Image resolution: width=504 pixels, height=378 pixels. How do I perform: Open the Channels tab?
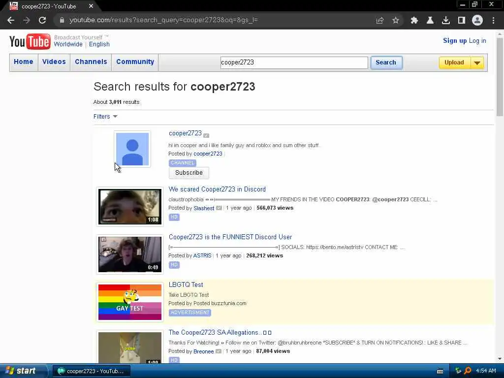[91, 62]
